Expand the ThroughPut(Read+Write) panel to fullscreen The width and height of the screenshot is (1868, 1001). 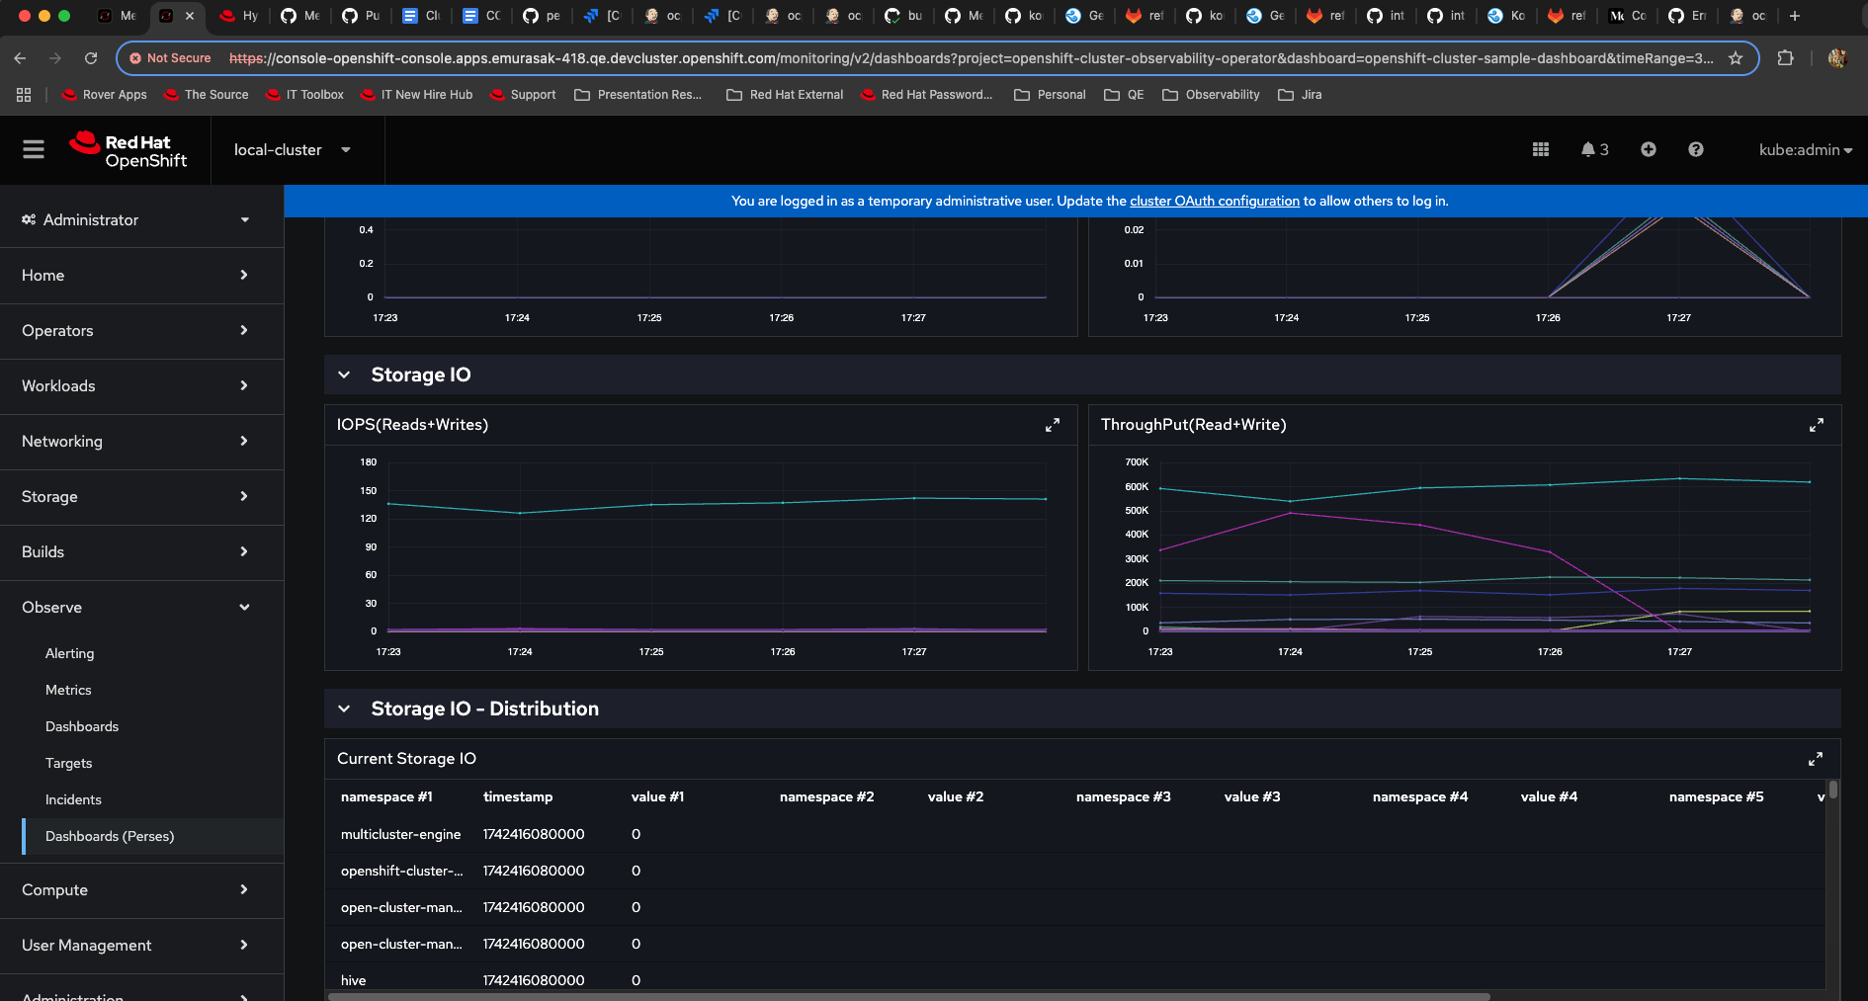click(1816, 425)
